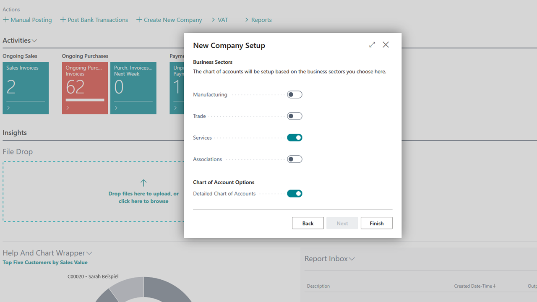Viewport: 537px width, 302px height.
Task: Click the arrow on Ongoing Purchase Invoices tile
Action: pyautogui.click(x=68, y=108)
